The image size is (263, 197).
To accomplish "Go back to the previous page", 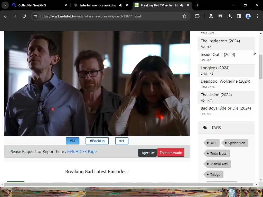I will [x=6, y=16].
